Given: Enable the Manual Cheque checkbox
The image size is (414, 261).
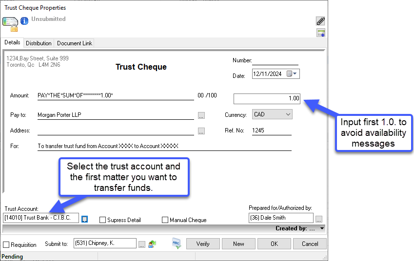Looking at the screenshot, I should (165, 220).
